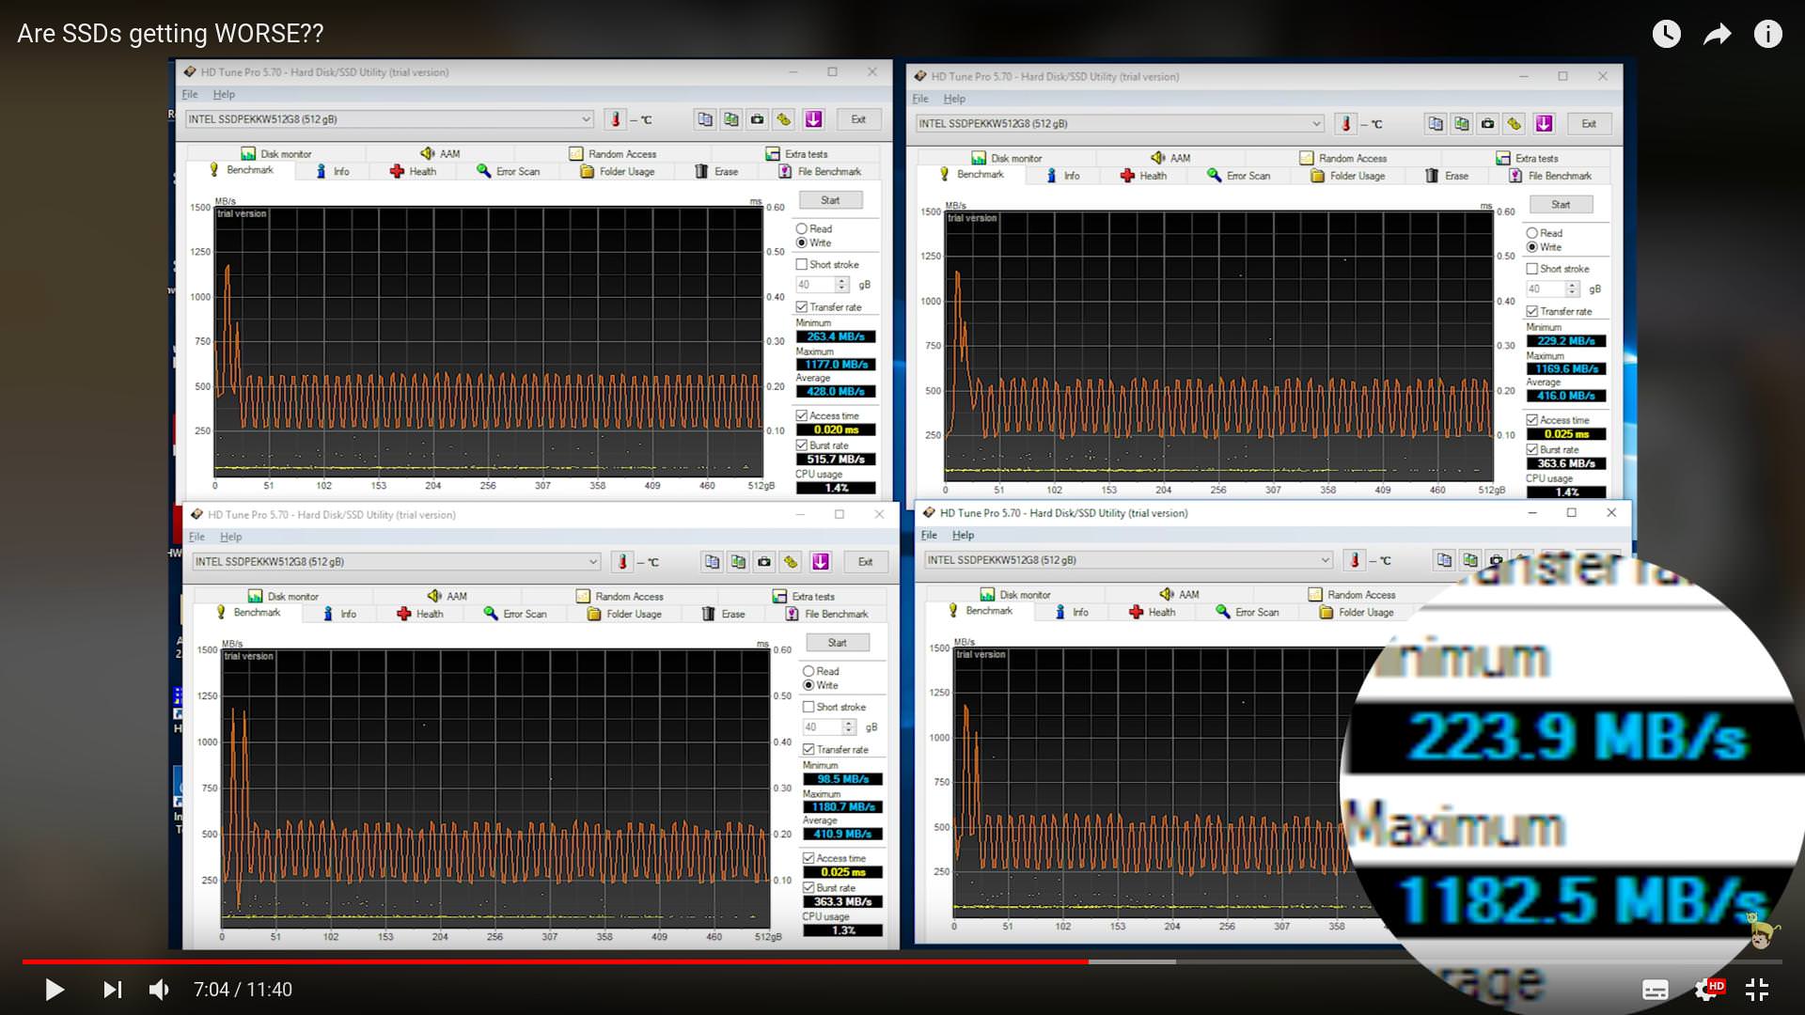The height and width of the screenshot is (1015, 1805).
Task: Start benchmark in top-left window
Action: click(830, 200)
